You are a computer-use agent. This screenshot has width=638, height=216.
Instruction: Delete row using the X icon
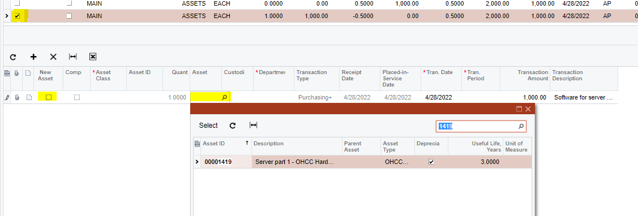pos(53,57)
